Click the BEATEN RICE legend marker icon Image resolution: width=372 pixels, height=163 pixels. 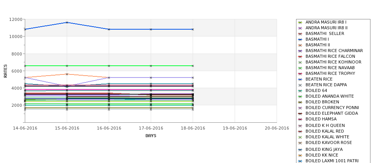(300, 80)
